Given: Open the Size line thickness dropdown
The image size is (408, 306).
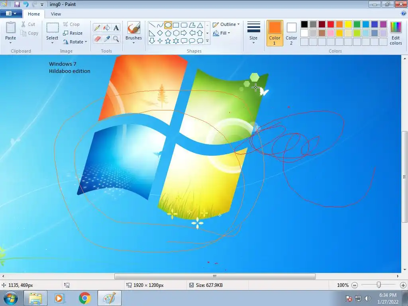Looking at the screenshot, I should [x=253, y=33].
